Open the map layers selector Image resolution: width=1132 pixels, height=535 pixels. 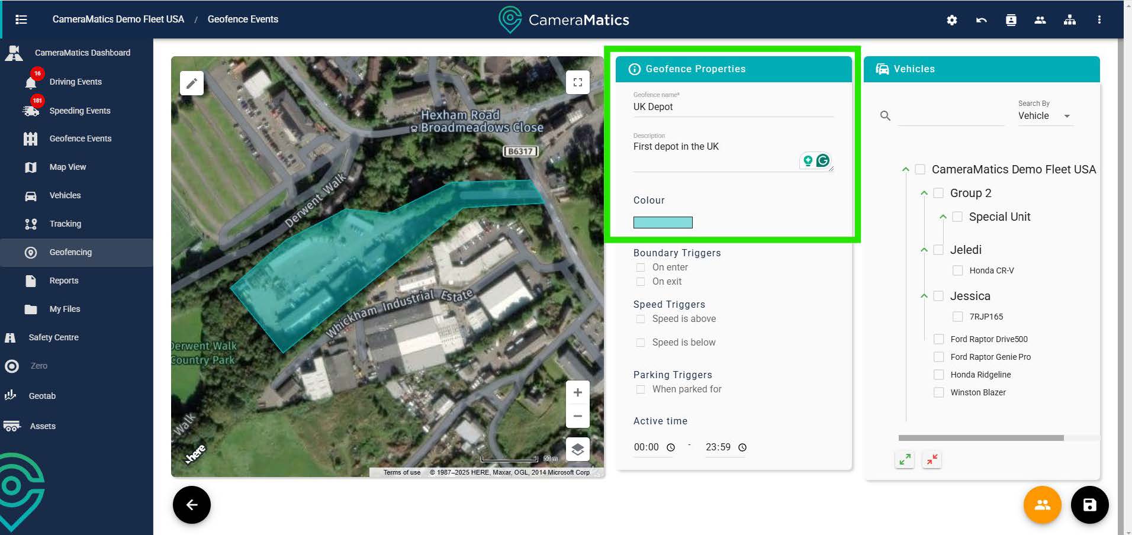(577, 450)
